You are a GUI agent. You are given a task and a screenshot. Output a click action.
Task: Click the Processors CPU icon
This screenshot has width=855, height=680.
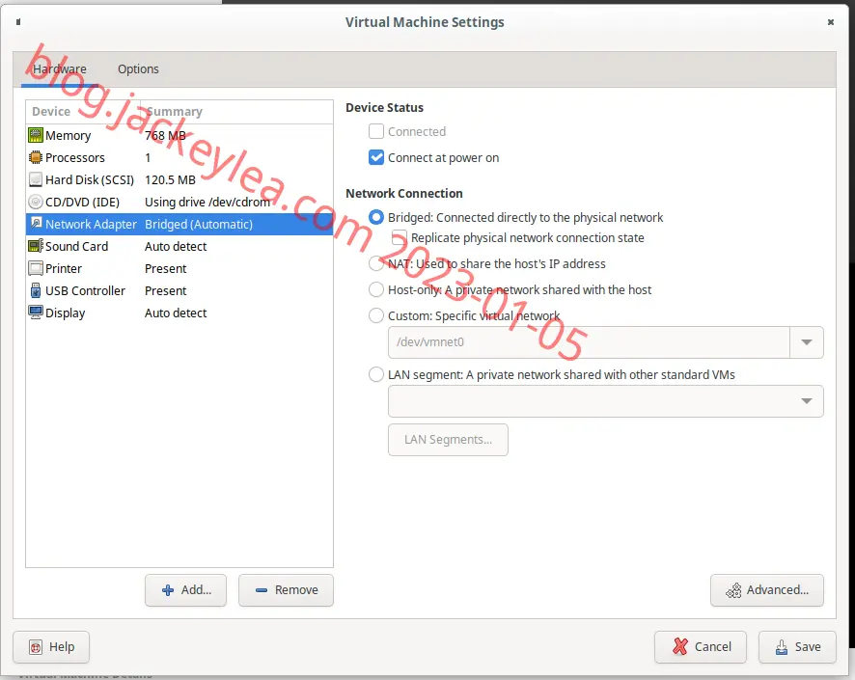tap(36, 157)
